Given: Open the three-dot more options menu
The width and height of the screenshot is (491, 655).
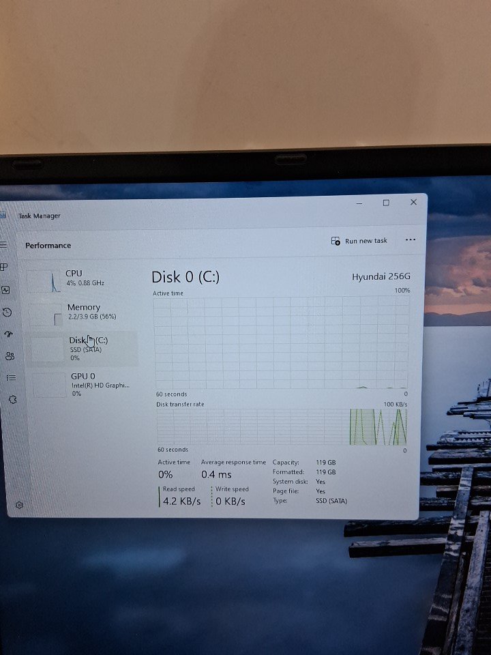Looking at the screenshot, I should pyautogui.click(x=410, y=240).
